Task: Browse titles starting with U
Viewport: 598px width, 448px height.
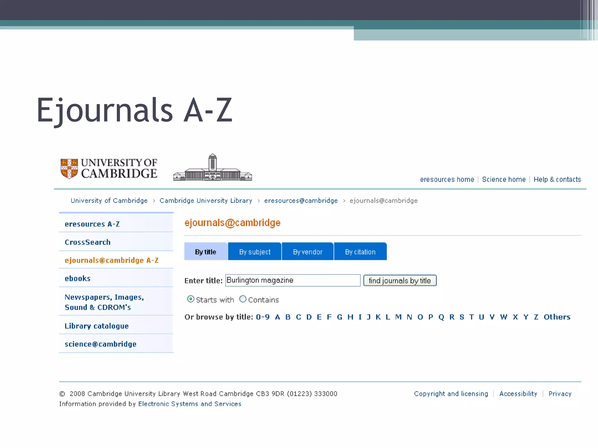Action: [x=481, y=317]
